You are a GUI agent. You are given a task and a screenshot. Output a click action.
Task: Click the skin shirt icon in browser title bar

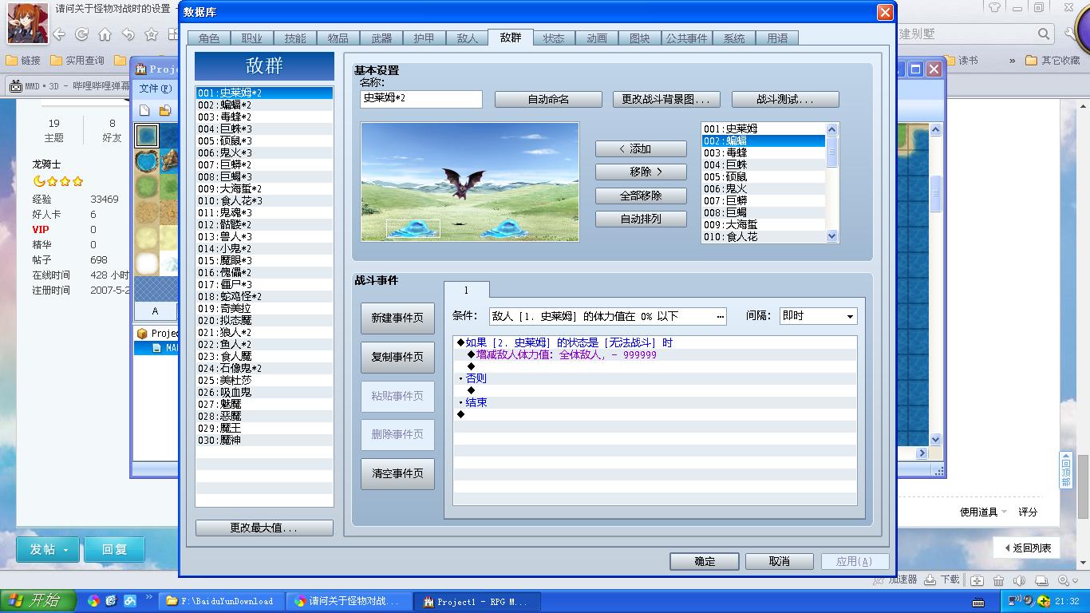click(x=994, y=8)
